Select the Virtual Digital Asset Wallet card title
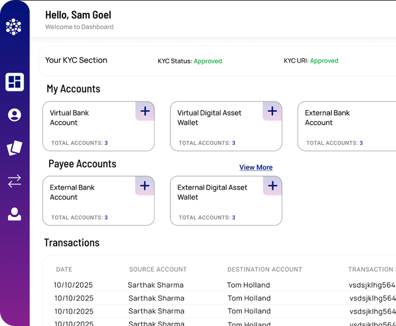 coord(209,118)
